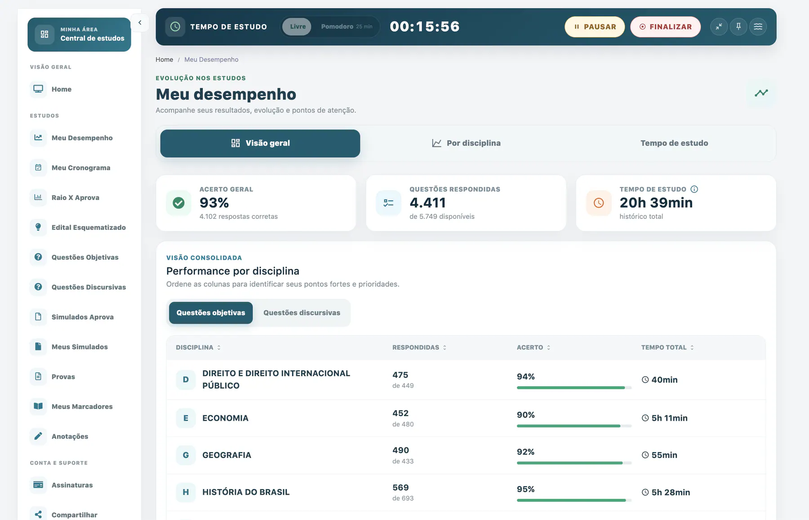This screenshot has height=520, width=809.
Task: Sort table by Respondidas column
Action: 419,347
